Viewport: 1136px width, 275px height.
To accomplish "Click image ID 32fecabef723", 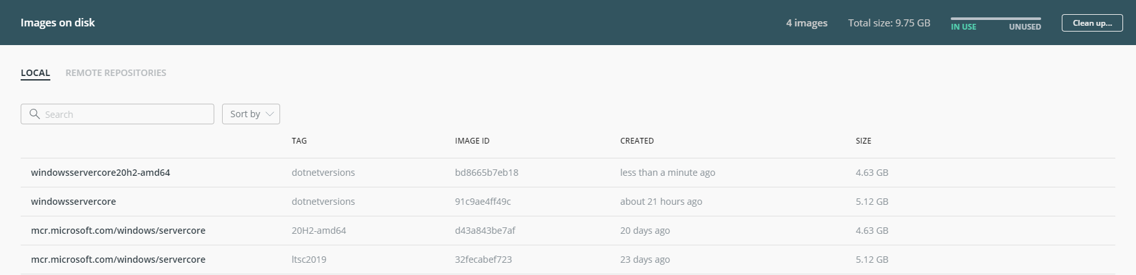I will (483, 260).
